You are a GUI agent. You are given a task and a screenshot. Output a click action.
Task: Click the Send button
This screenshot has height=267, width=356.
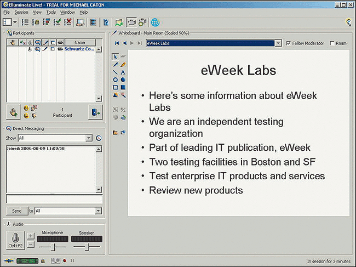[x=17, y=211]
